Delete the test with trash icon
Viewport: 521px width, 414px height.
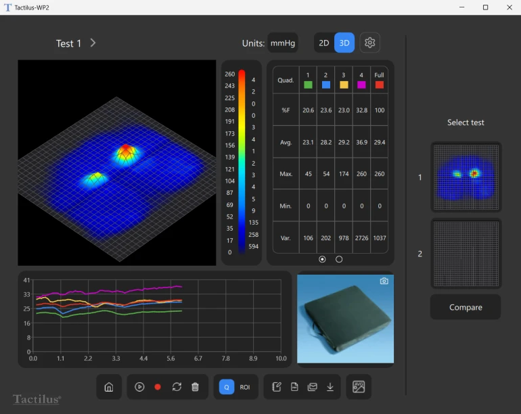196,387
